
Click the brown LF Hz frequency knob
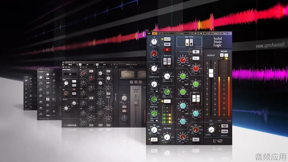(x=196, y=129)
